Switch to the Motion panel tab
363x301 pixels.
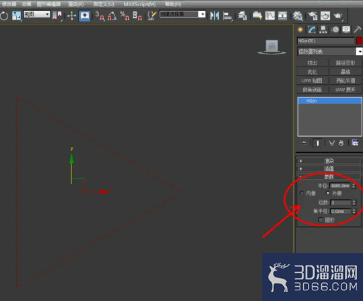pos(335,30)
